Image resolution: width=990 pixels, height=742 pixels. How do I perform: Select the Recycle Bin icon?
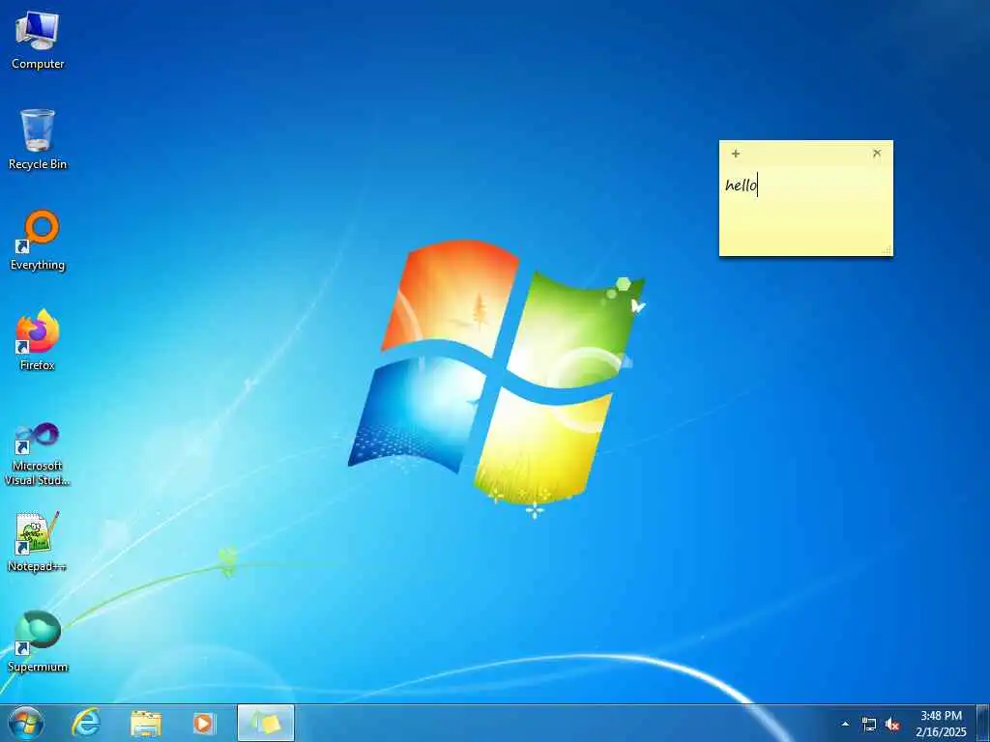click(x=38, y=139)
